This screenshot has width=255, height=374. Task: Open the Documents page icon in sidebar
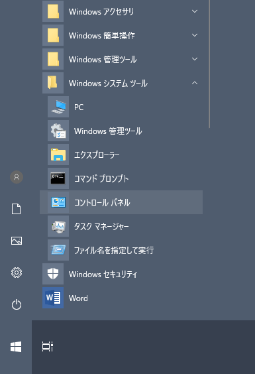coord(17,209)
